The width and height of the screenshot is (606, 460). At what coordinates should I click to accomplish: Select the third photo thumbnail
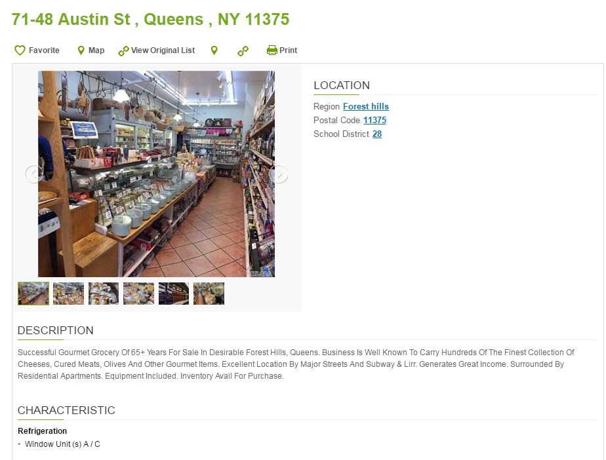104,294
